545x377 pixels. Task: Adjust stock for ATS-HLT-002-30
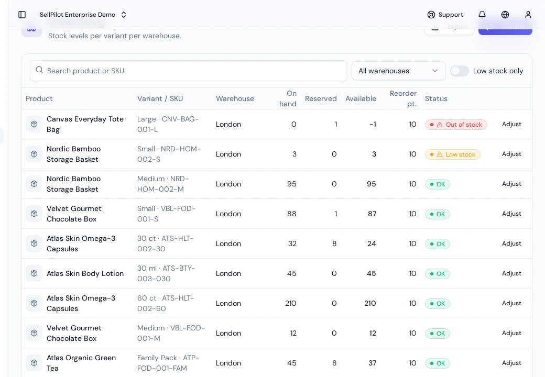pos(511,243)
